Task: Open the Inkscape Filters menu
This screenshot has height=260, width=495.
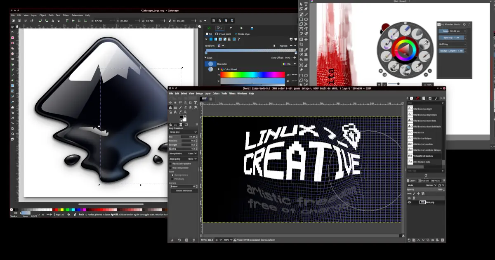Action: (66, 15)
